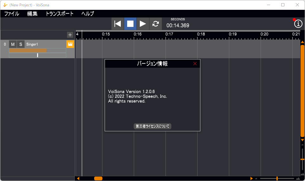The width and height of the screenshot is (305, 181).
Task: Click the Singer1 track number 0
Action: (5, 44)
